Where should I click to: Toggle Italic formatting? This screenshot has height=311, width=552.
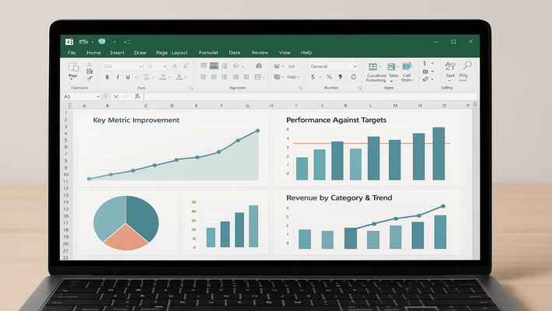point(117,77)
